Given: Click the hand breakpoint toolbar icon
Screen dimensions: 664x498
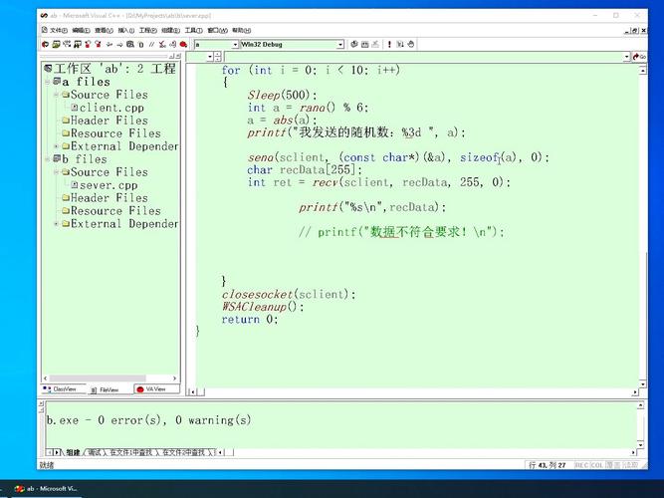Looking at the screenshot, I should point(413,45).
